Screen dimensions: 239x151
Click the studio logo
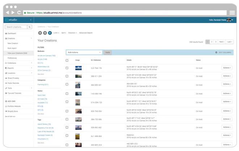(11, 20)
